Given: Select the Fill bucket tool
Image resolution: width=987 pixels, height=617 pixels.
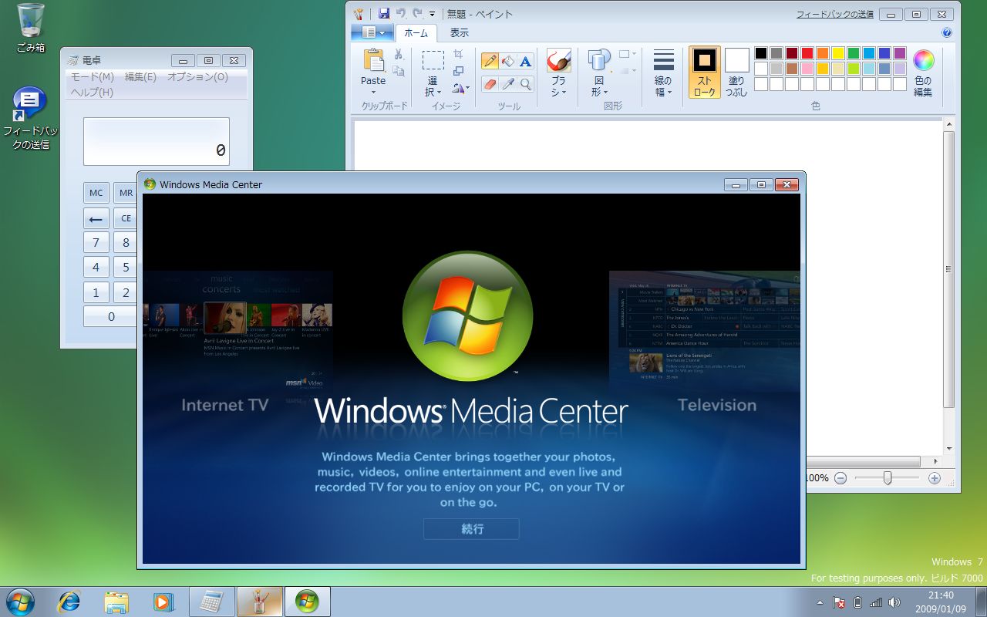Looking at the screenshot, I should (x=507, y=61).
